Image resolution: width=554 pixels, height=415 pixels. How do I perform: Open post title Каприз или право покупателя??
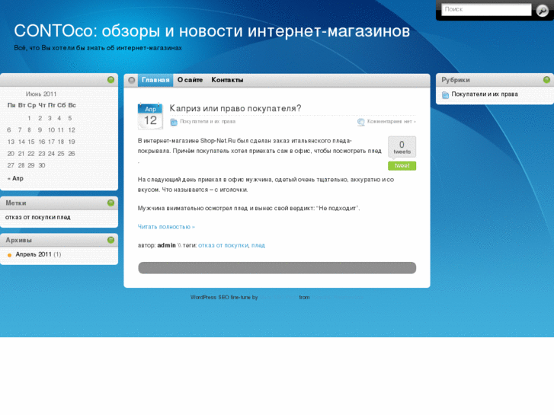(x=235, y=108)
